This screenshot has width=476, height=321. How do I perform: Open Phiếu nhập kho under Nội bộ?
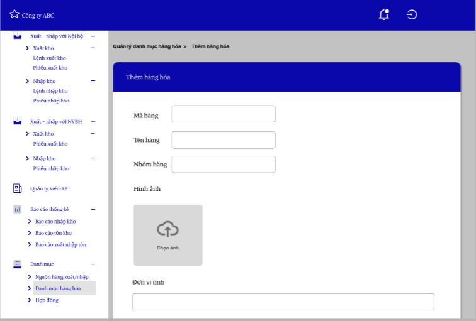[x=51, y=101]
